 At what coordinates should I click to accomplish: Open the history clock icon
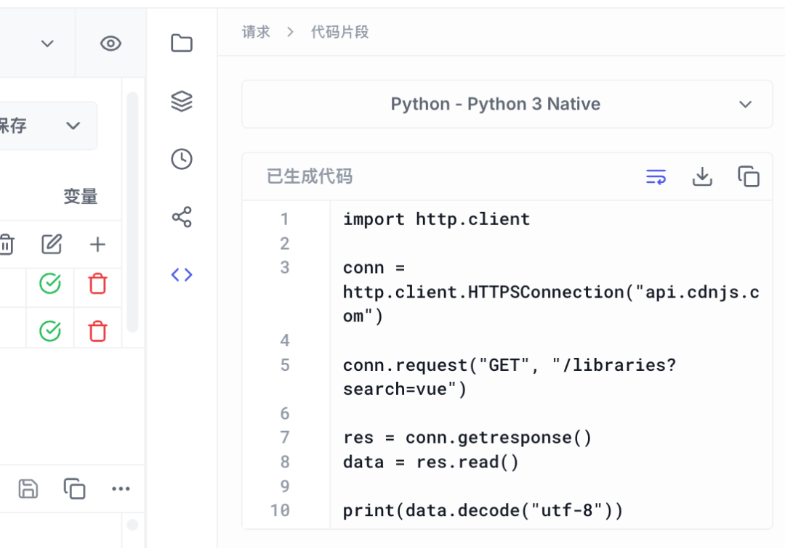tap(182, 159)
